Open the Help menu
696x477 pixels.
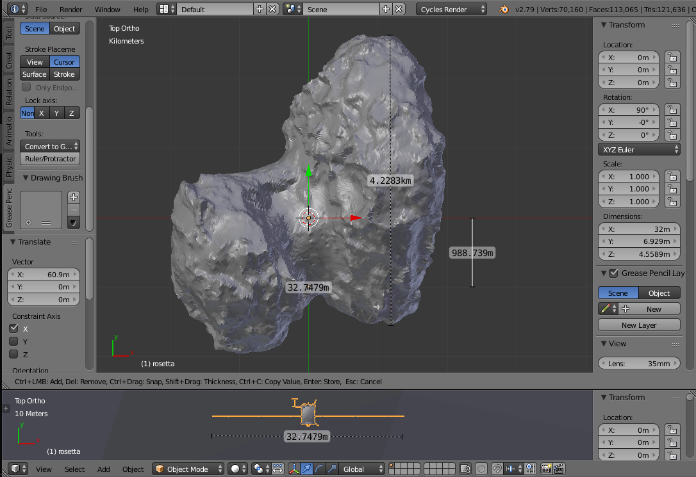pos(141,10)
